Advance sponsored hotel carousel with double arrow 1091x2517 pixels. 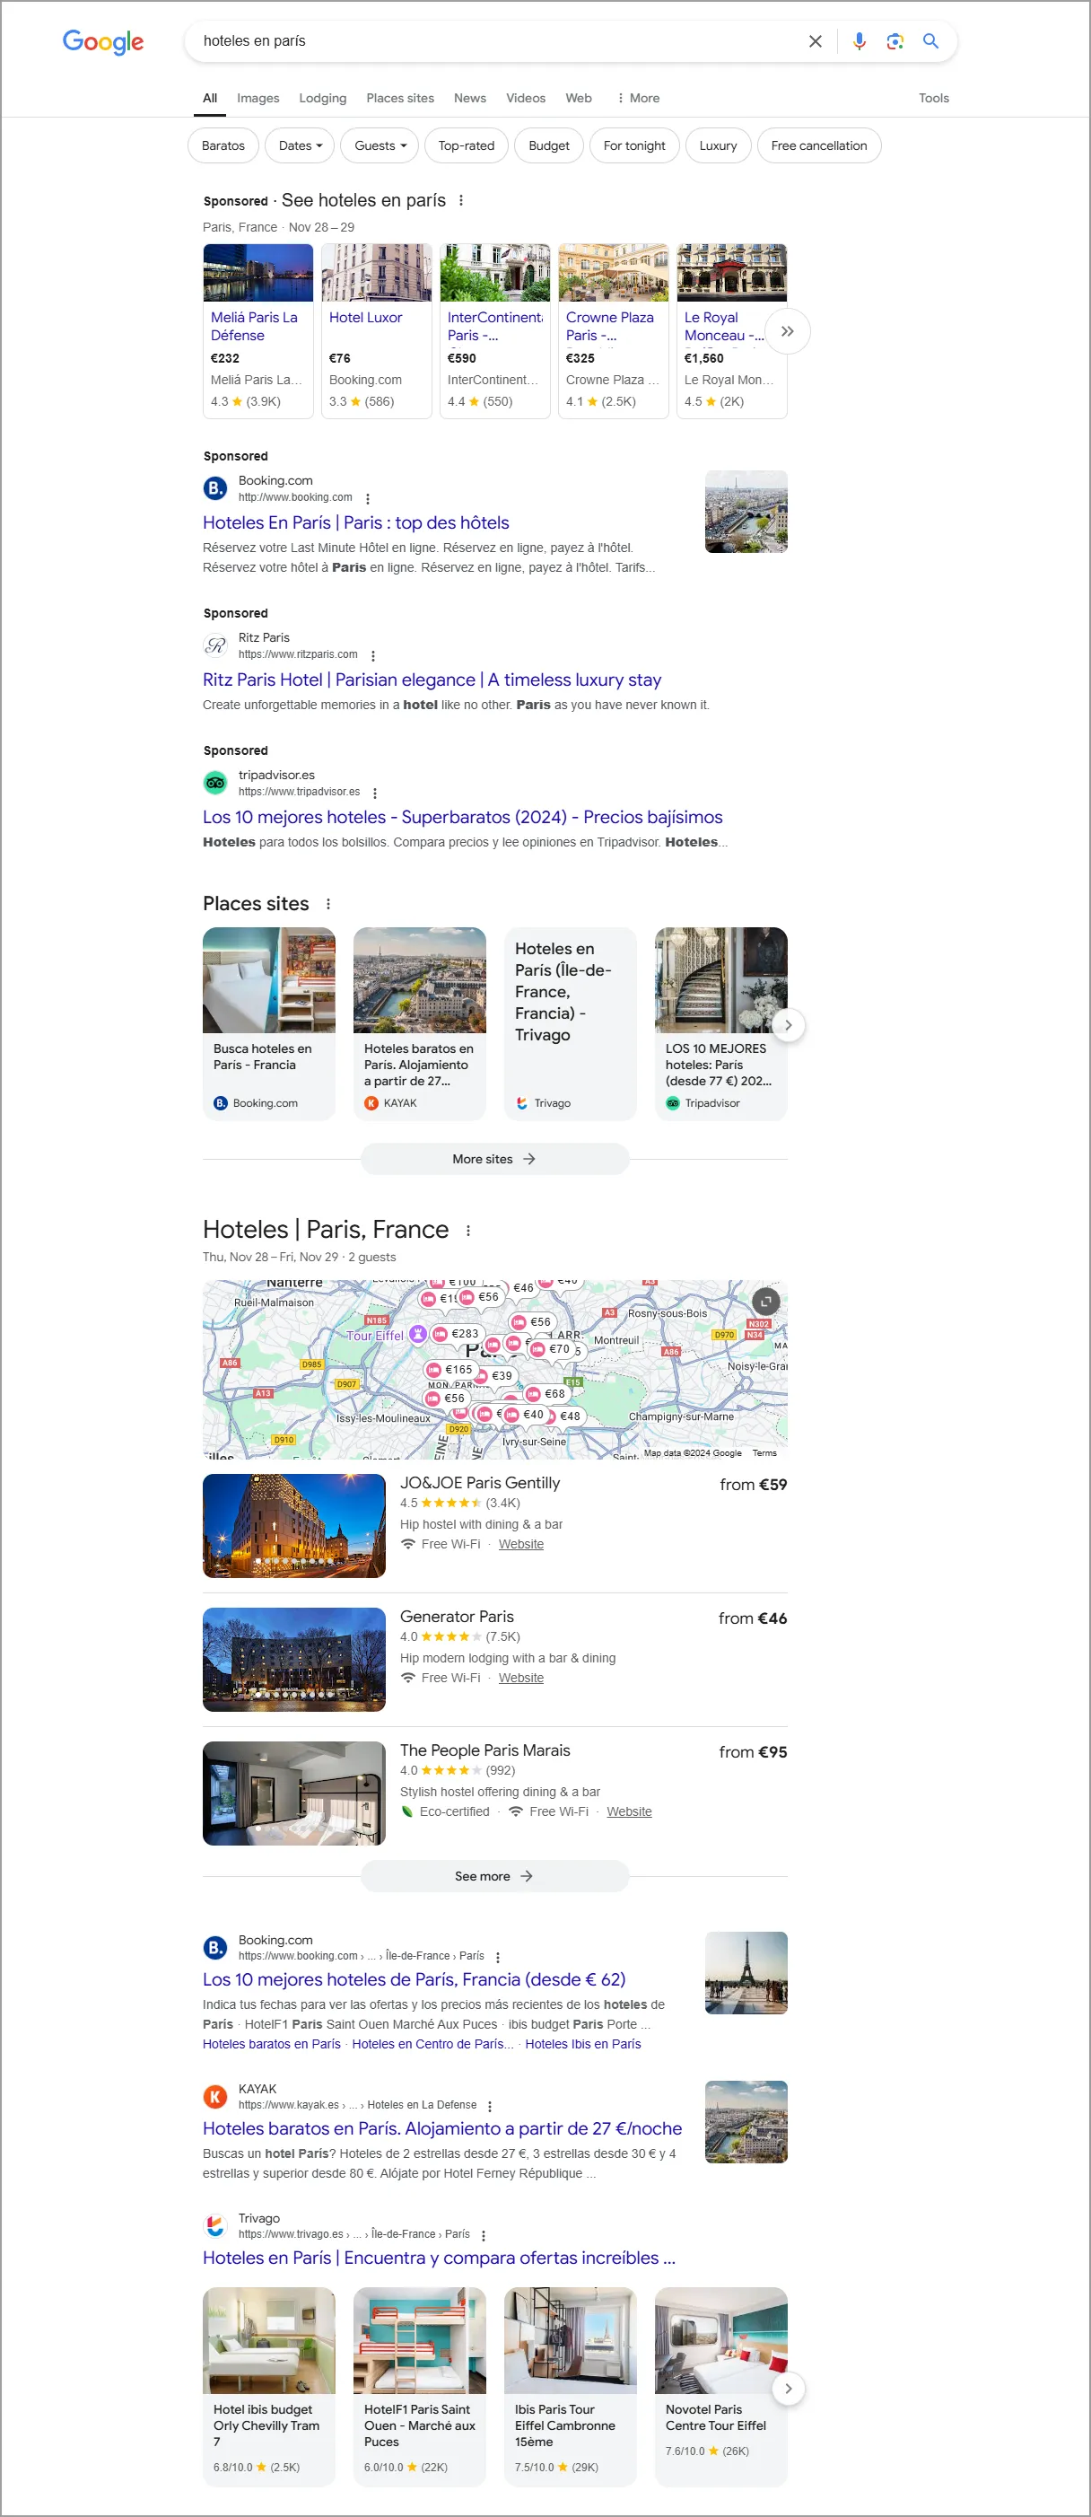pos(787,331)
